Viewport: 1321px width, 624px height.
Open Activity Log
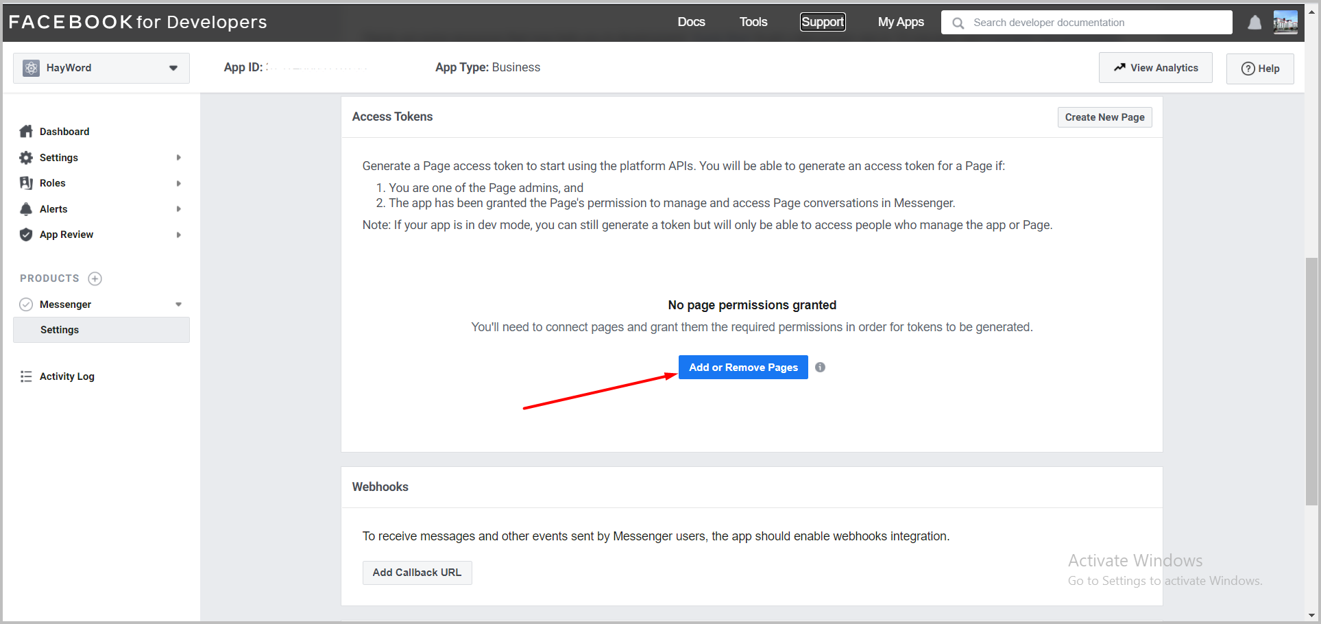click(x=67, y=376)
